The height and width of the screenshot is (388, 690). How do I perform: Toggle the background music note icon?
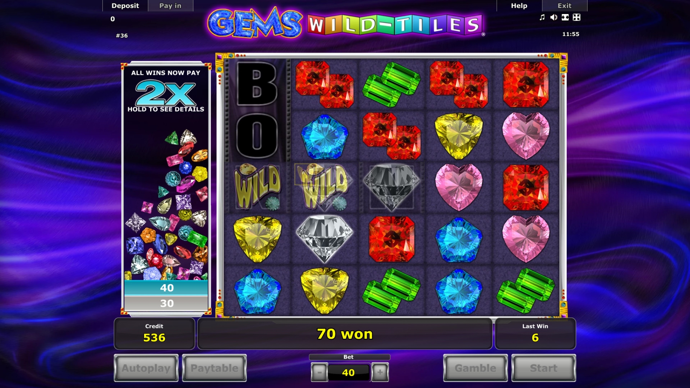click(x=542, y=17)
